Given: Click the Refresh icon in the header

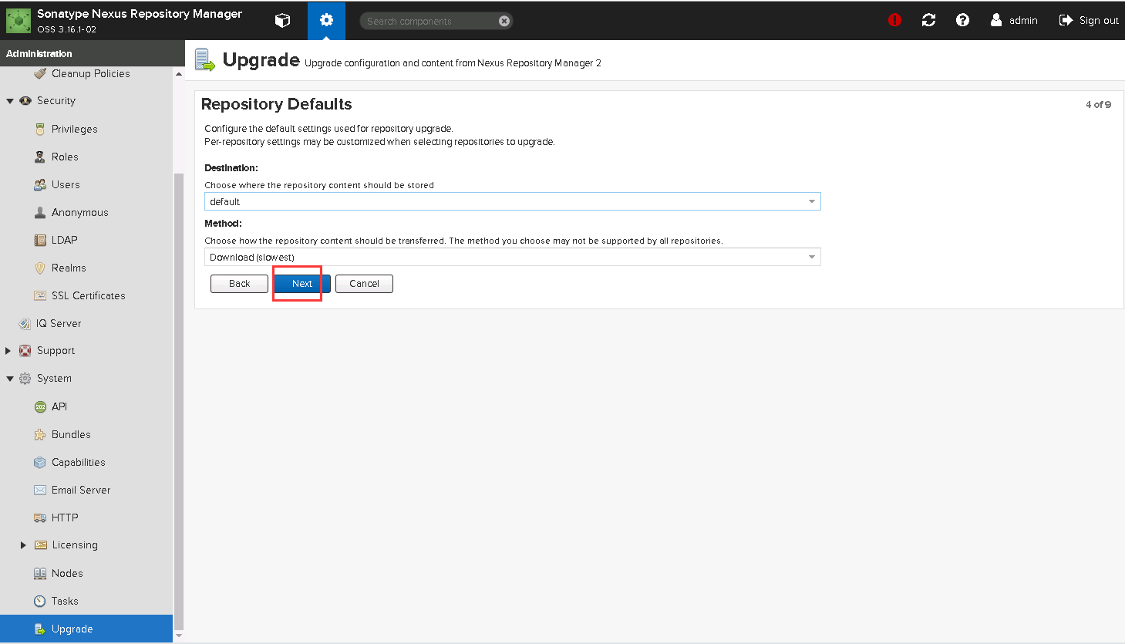Looking at the screenshot, I should pyautogui.click(x=928, y=21).
